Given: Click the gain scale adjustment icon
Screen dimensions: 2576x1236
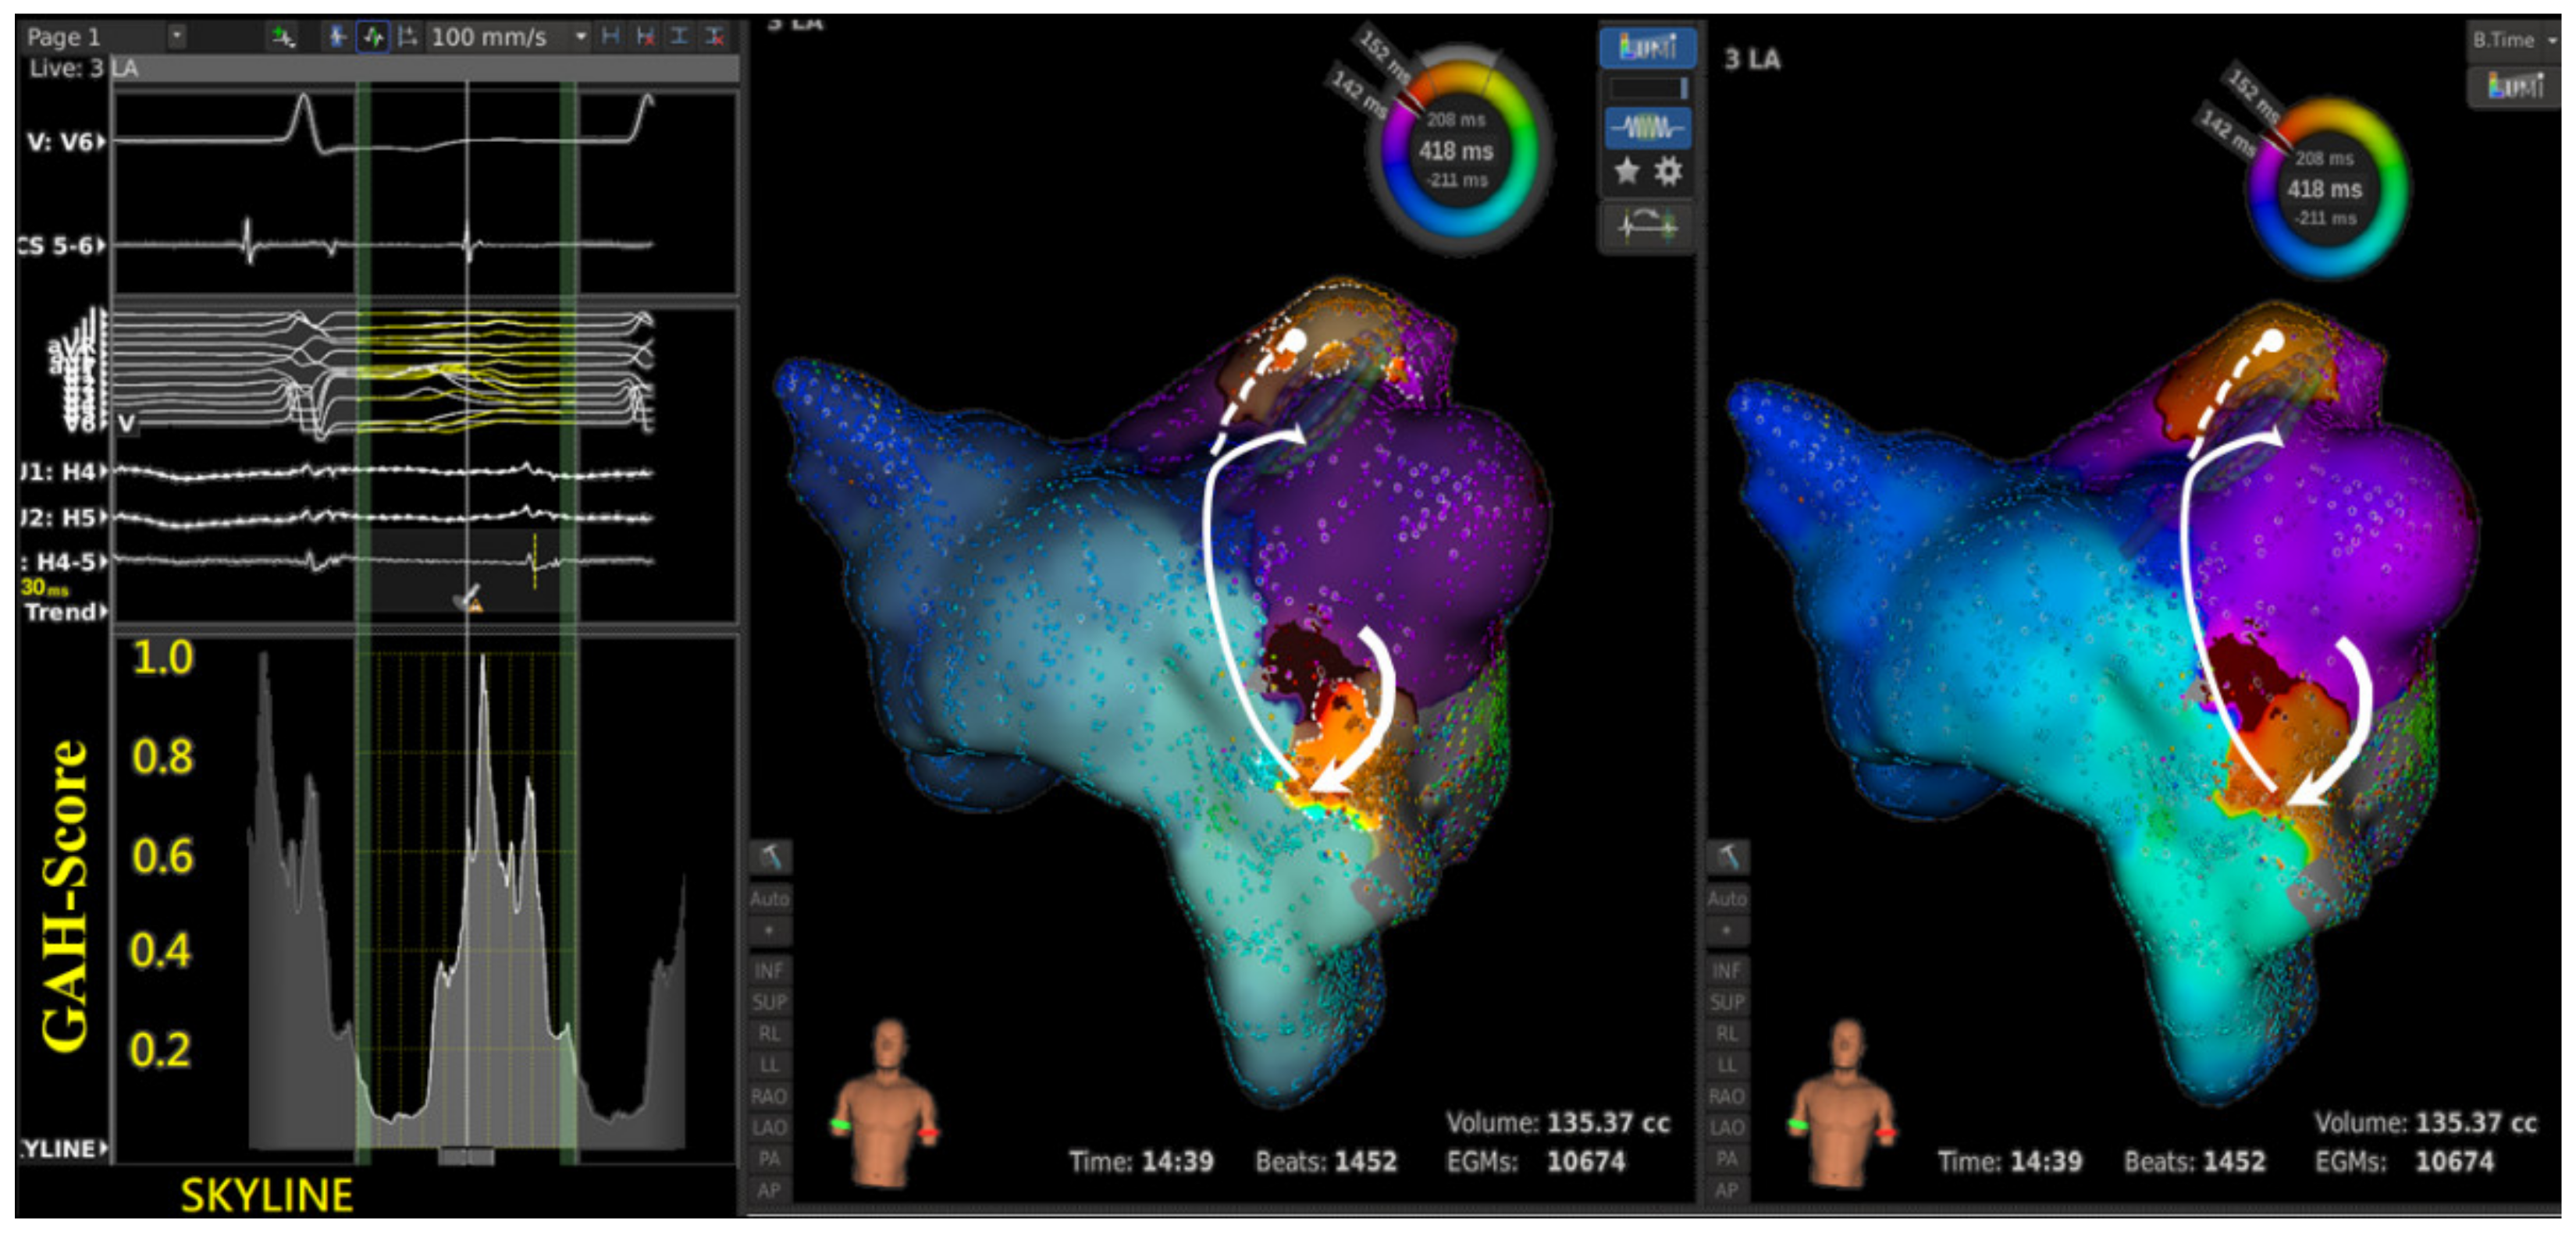Looking at the screenshot, I should click(407, 38).
